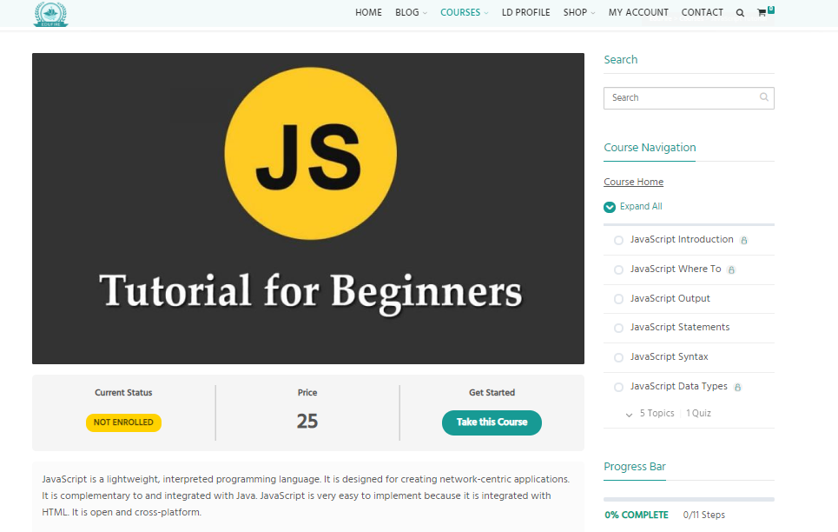838x532 pixels.
Task: Expand the Blog menu dropdown
Action: coord(425,13)
